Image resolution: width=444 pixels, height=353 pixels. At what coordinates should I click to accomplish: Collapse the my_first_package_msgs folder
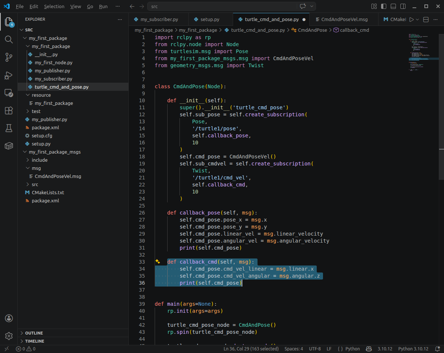tap(25, 152)
